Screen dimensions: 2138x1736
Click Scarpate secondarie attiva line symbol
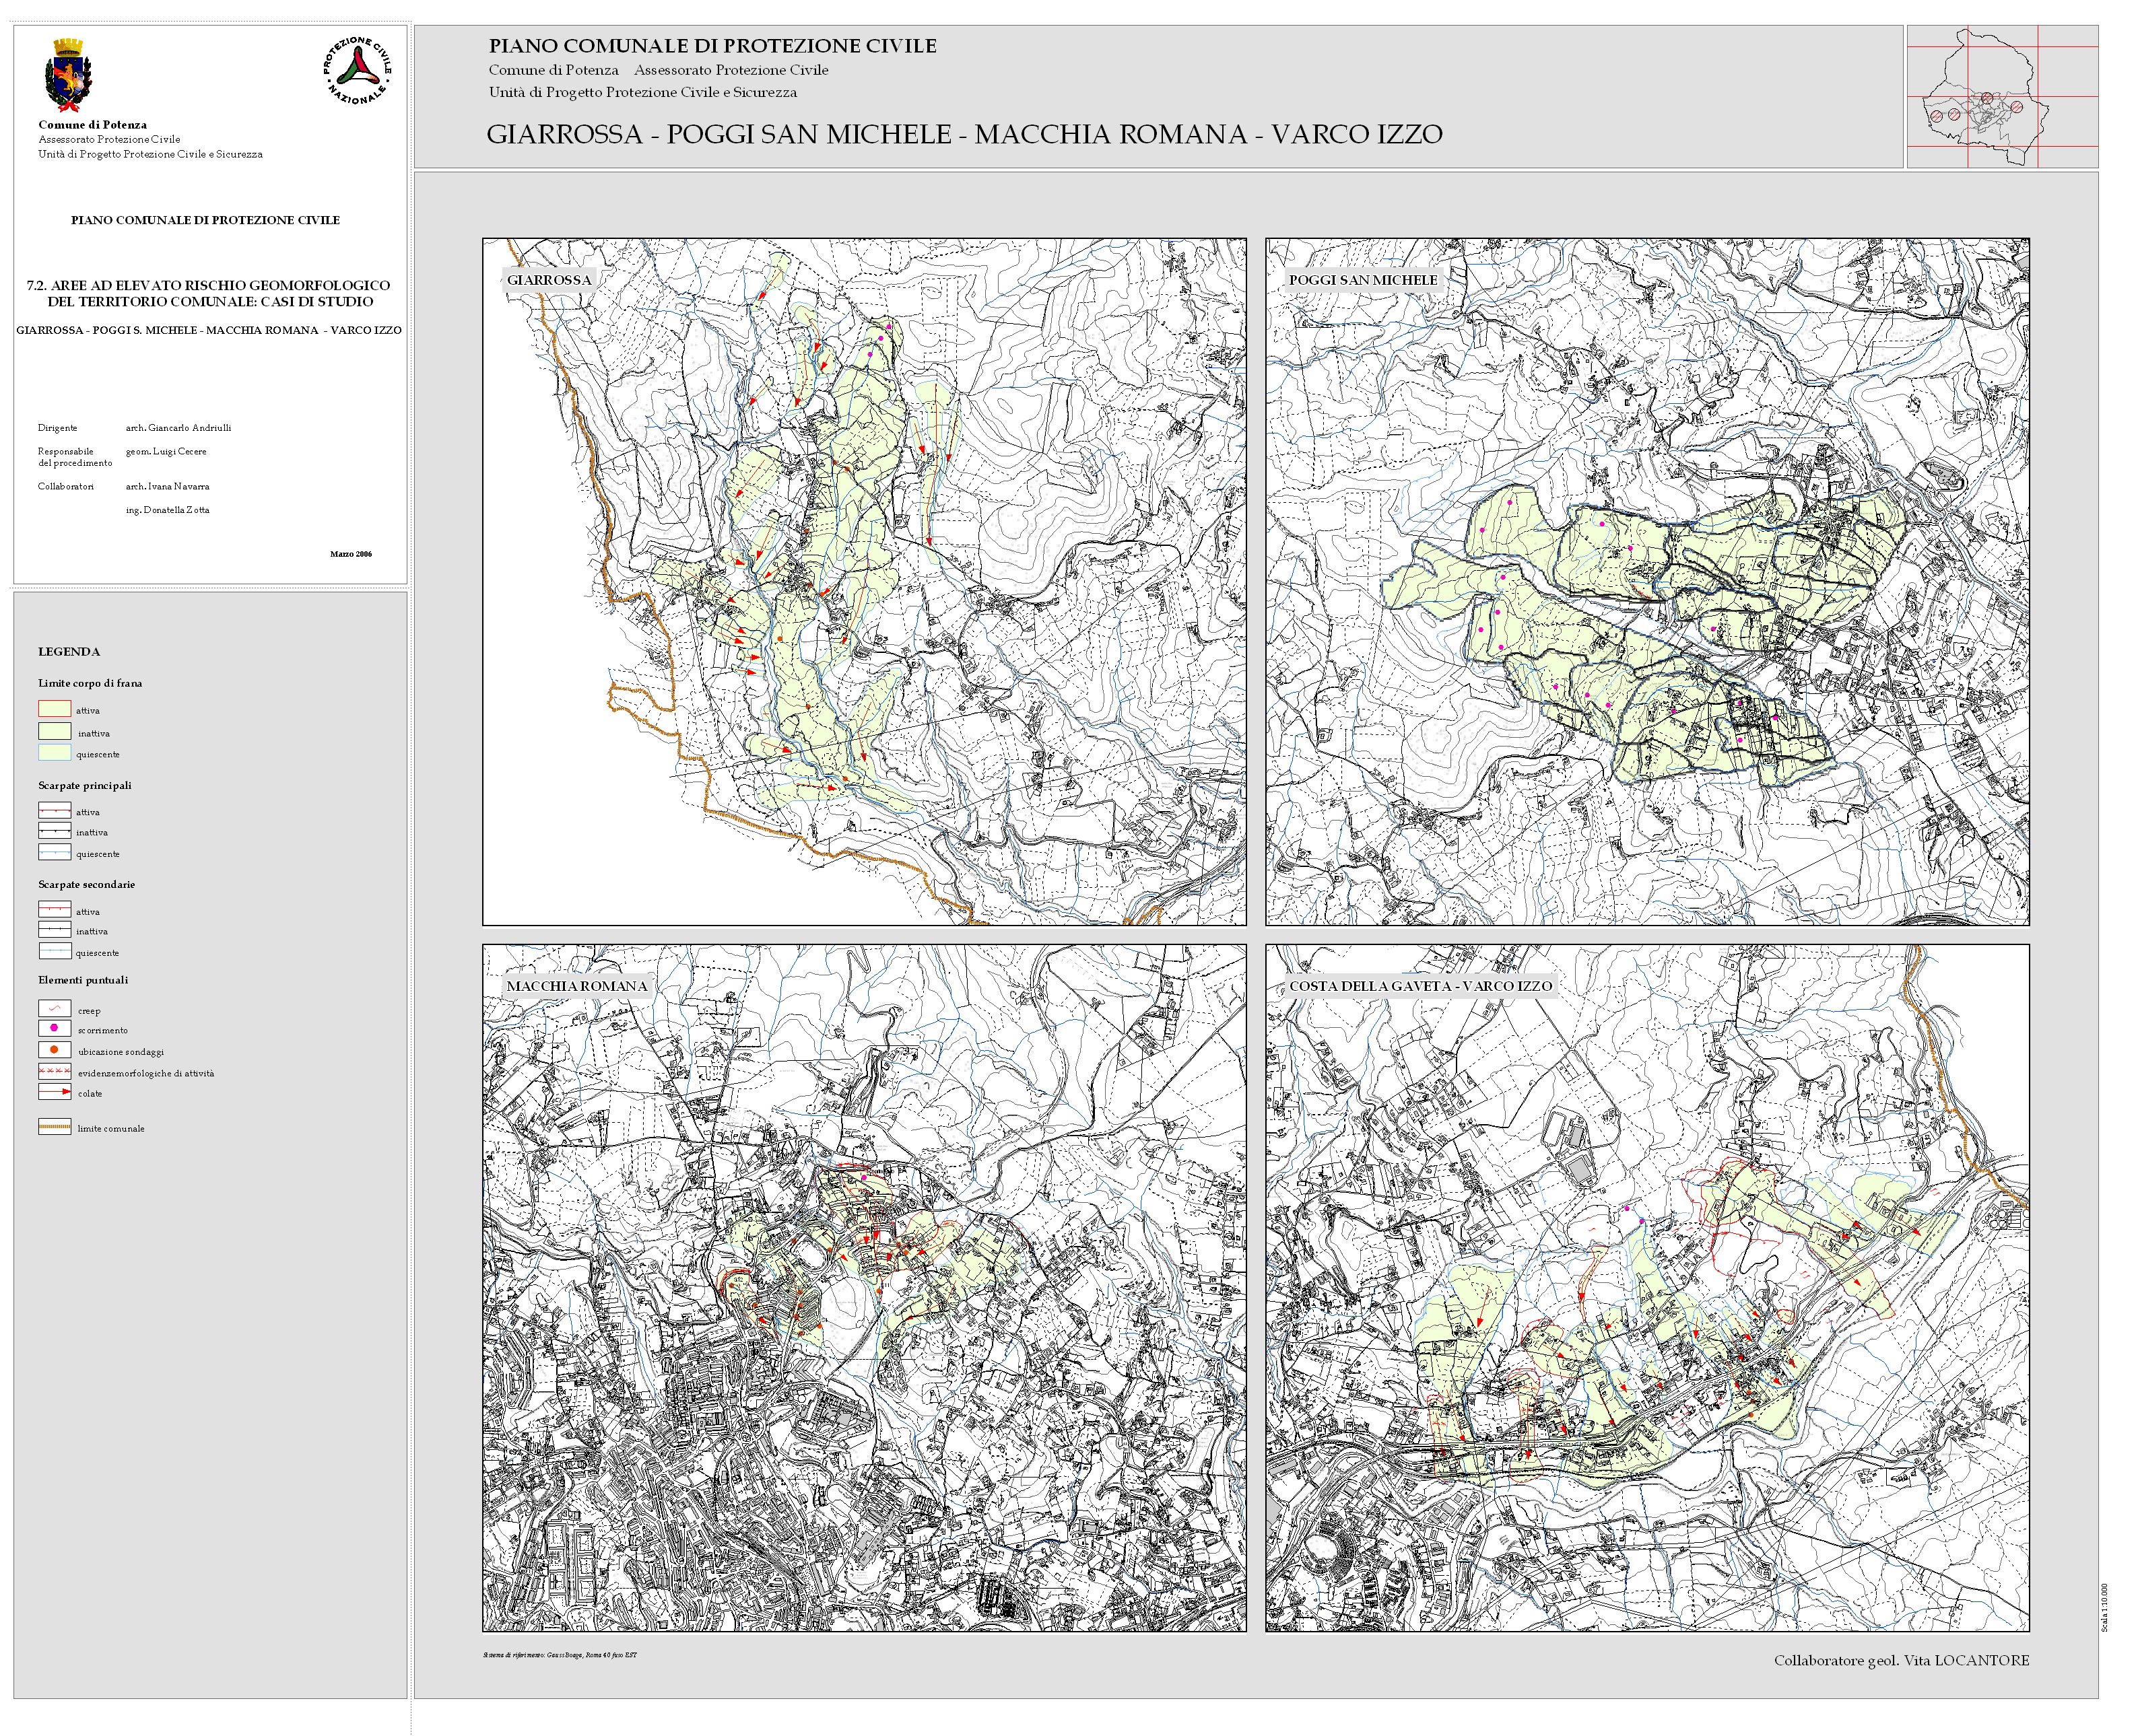click(54, 910)
